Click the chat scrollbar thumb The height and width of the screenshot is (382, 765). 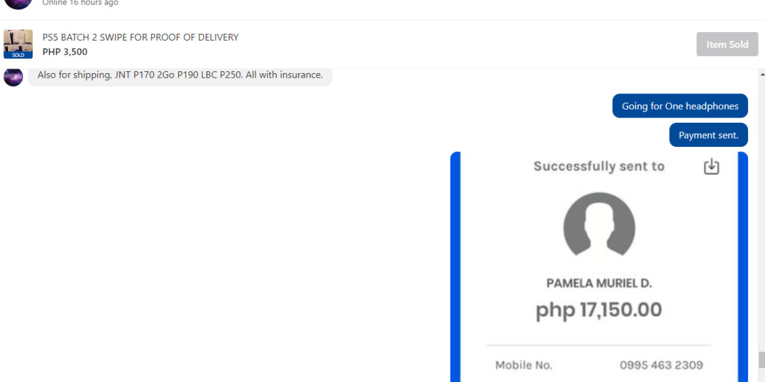coord(762,360)
